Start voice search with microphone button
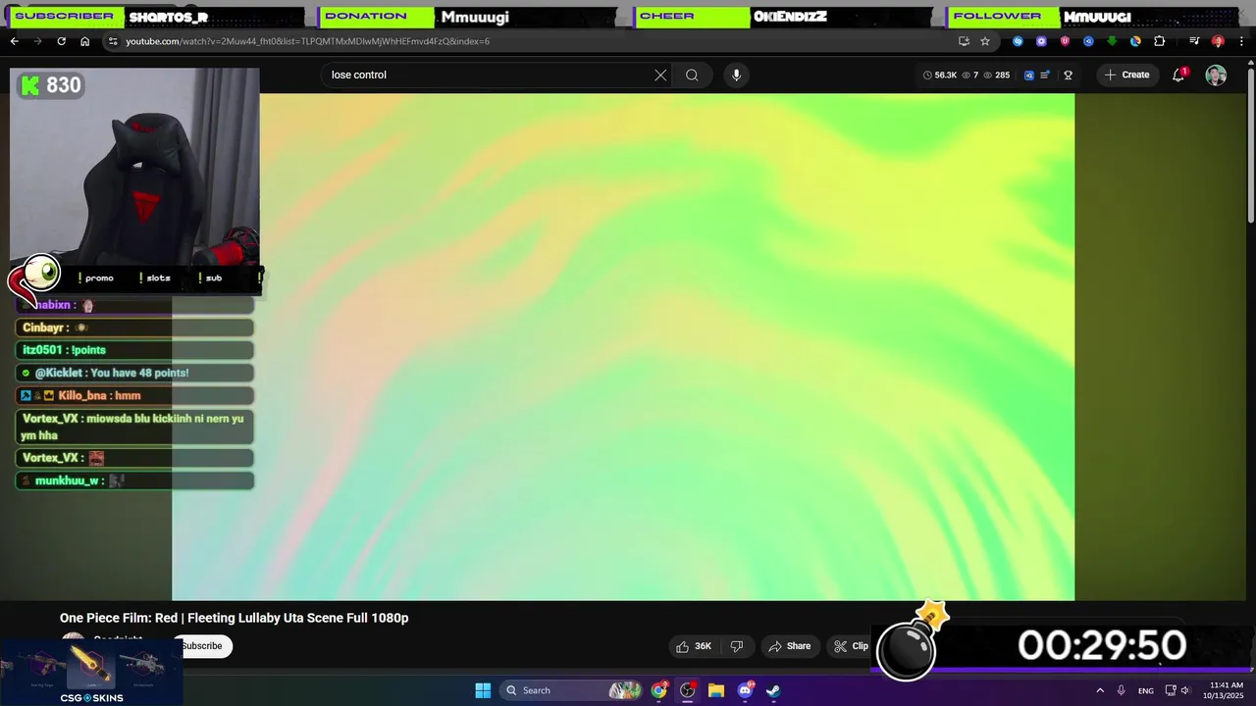 (x=736, y=75)
